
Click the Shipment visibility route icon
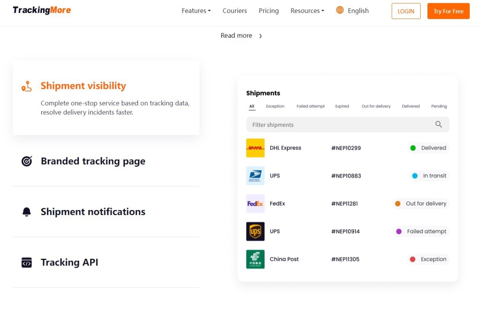point(27,86)
